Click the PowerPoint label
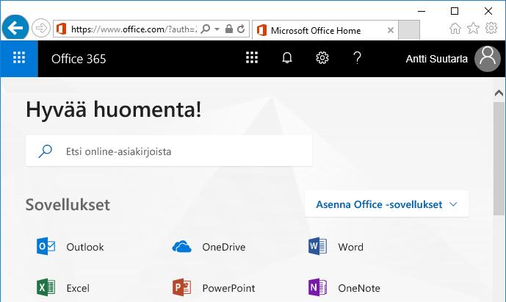 [229, 288]
